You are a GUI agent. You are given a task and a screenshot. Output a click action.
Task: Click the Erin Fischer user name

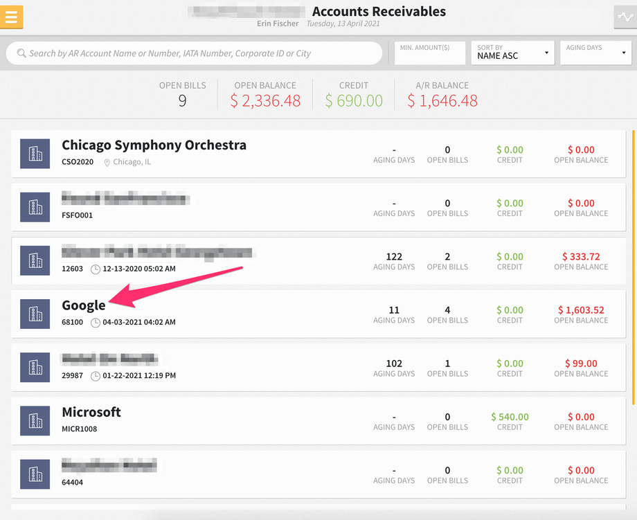(x=278, y=24)
